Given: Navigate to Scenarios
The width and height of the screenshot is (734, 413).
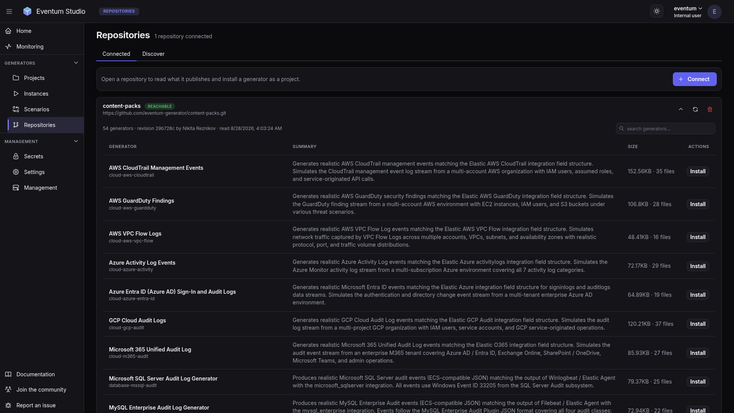Looking at the screenshot, I should click(45, 109).
